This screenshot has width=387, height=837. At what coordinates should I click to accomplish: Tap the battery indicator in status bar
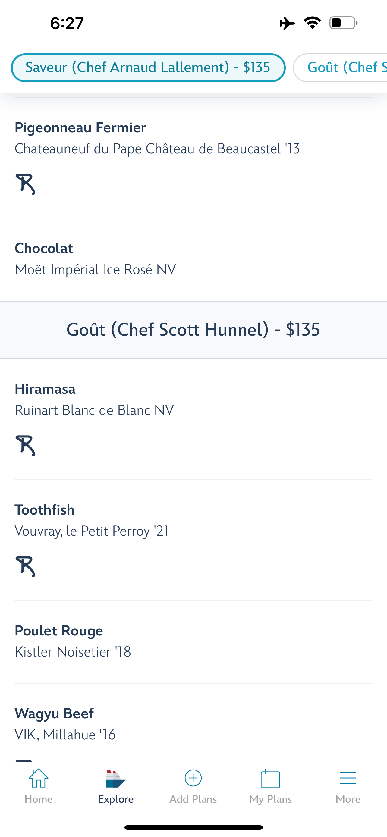tap(344, 23)
